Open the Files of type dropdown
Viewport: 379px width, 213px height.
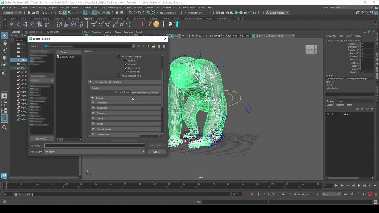point(94,152)
